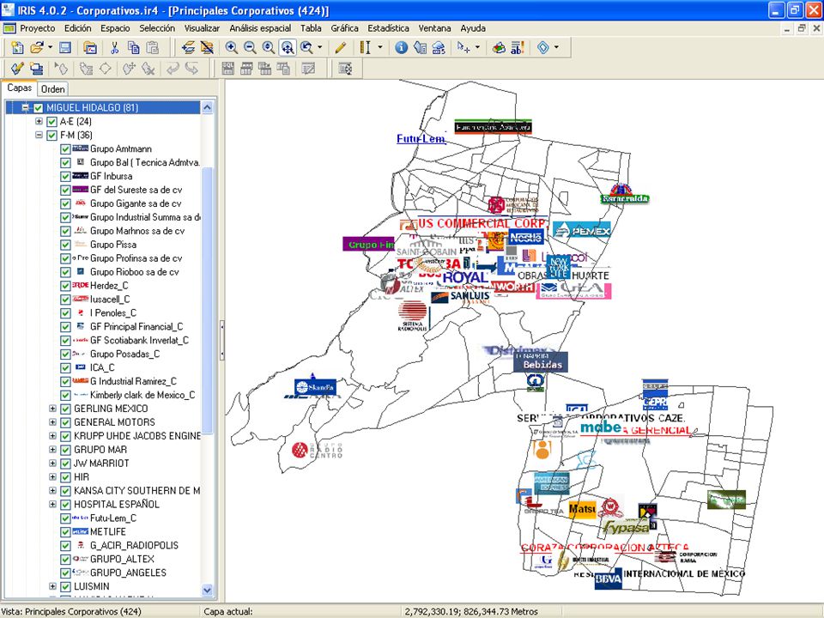
Task: Click the start editing pencil-sheet icon
Action: 17,69
